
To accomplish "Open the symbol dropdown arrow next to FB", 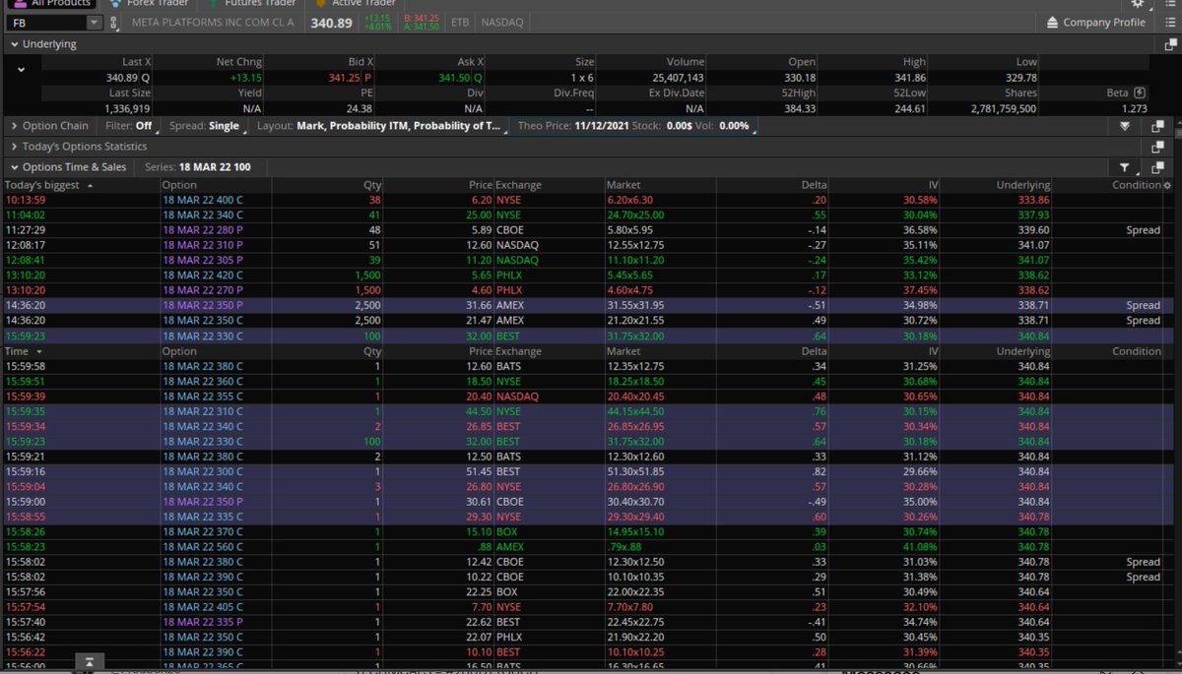I will (x=94, y=23).
